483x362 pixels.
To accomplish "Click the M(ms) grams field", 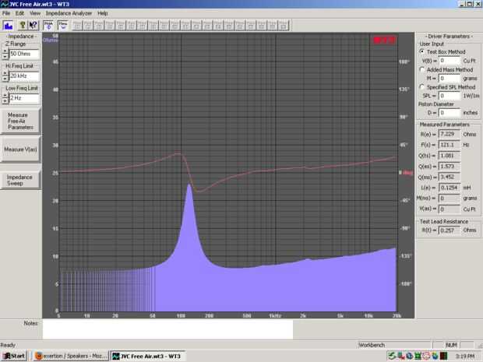I will (x=450, y=199).
